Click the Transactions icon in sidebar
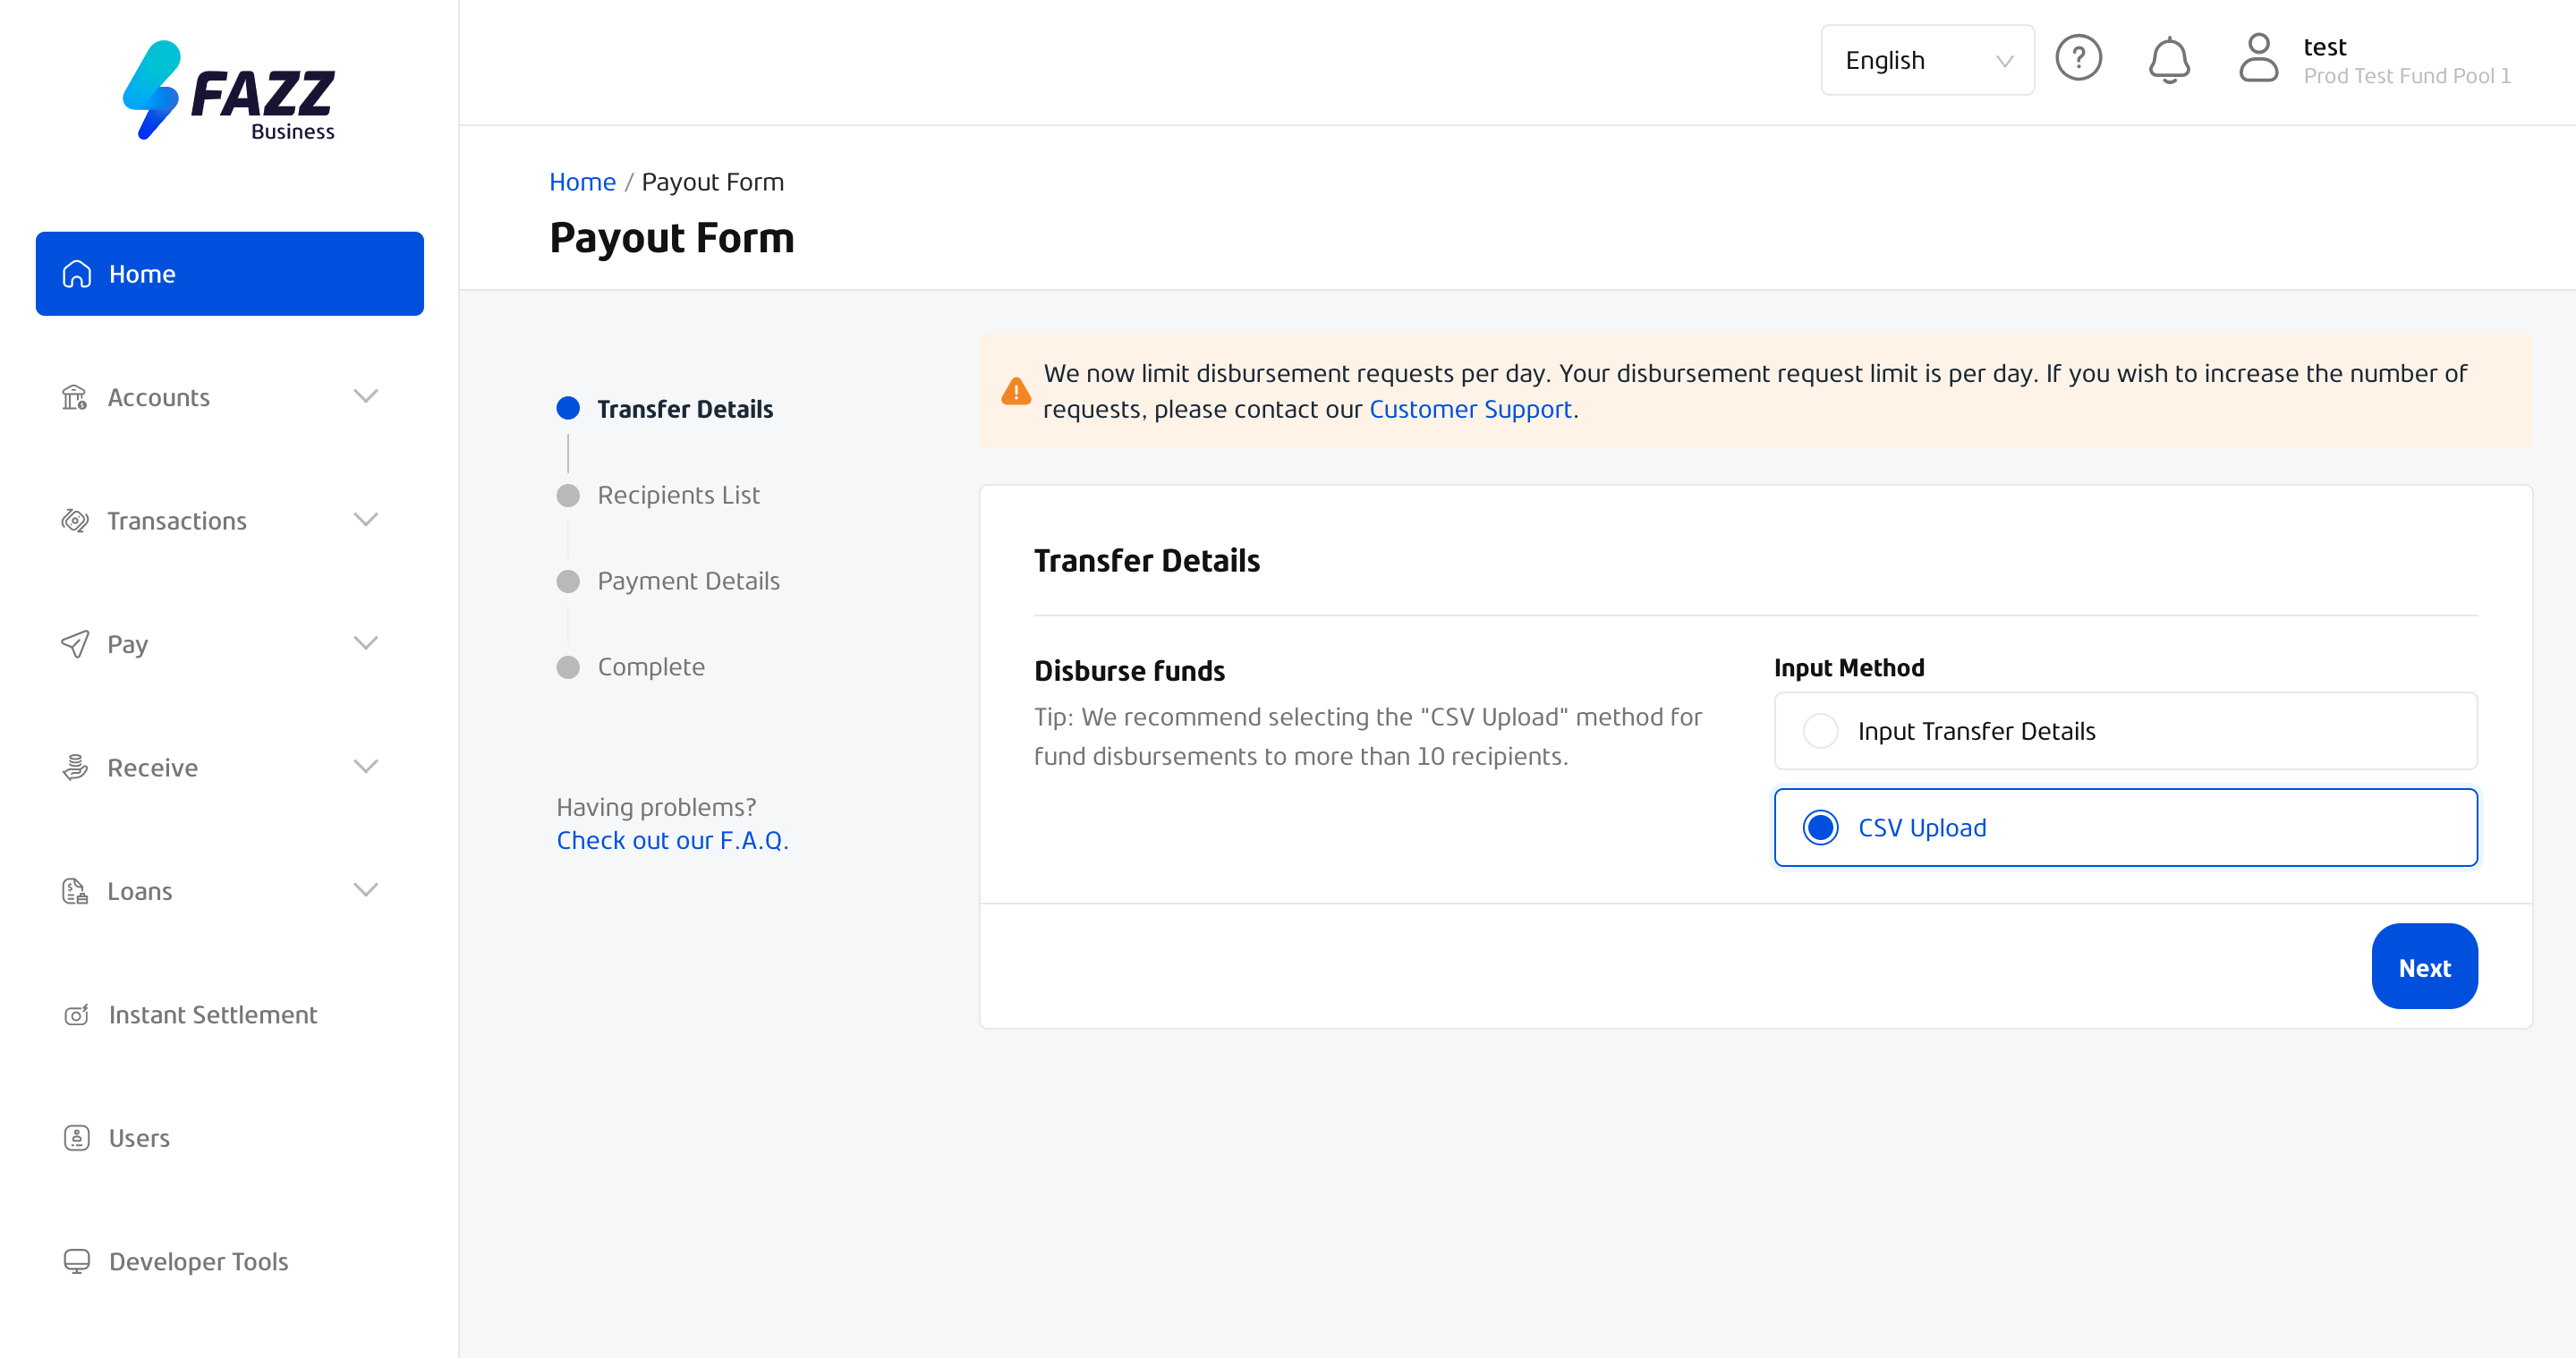Viewport: 2576px width, 1358px height. pos(75,520)
